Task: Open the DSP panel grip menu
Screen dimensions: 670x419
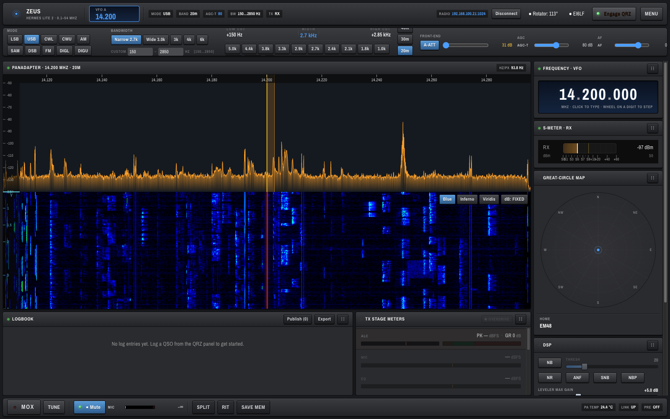Action: [x=652, y=345]
